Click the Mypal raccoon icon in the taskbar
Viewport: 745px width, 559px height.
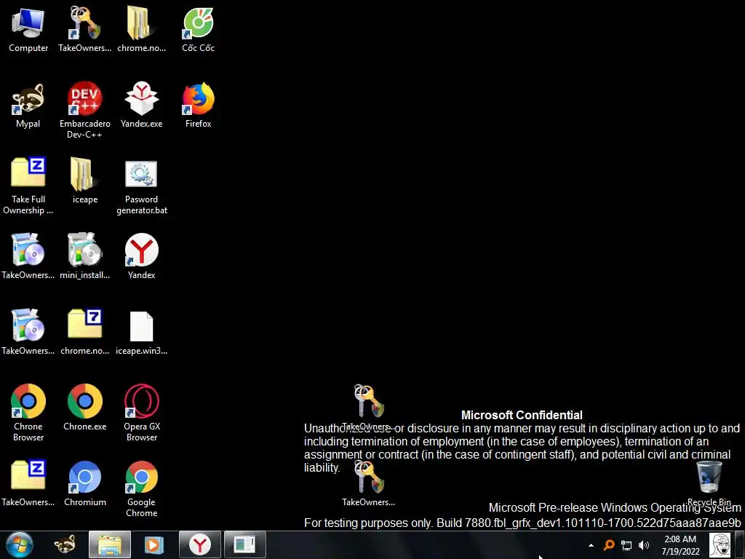65,544
